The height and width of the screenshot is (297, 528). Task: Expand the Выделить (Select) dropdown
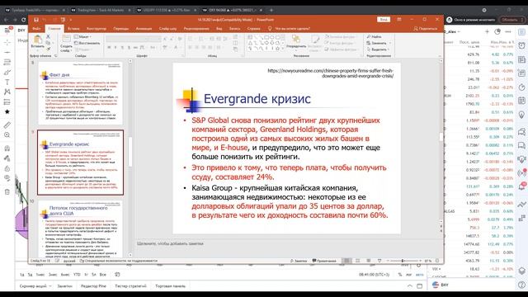click(379, 49)
